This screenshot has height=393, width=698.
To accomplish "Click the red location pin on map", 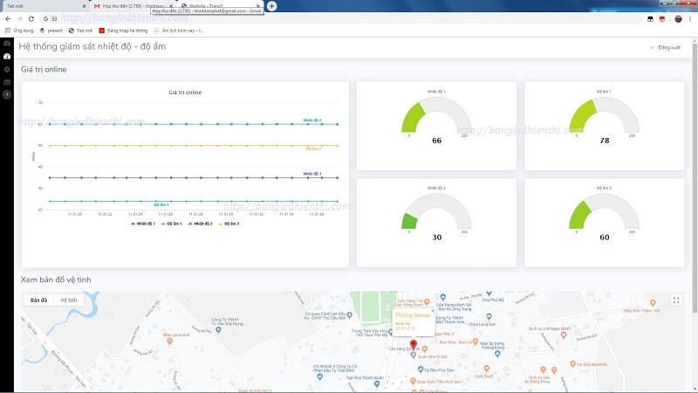I will [x=413, y=344].
